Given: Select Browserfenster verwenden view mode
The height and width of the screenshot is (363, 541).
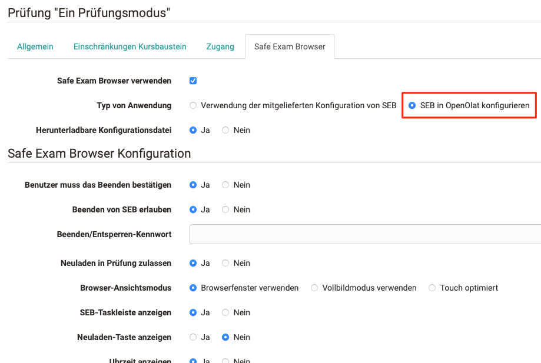Looking at the screenshot, I should click(192, 288).
